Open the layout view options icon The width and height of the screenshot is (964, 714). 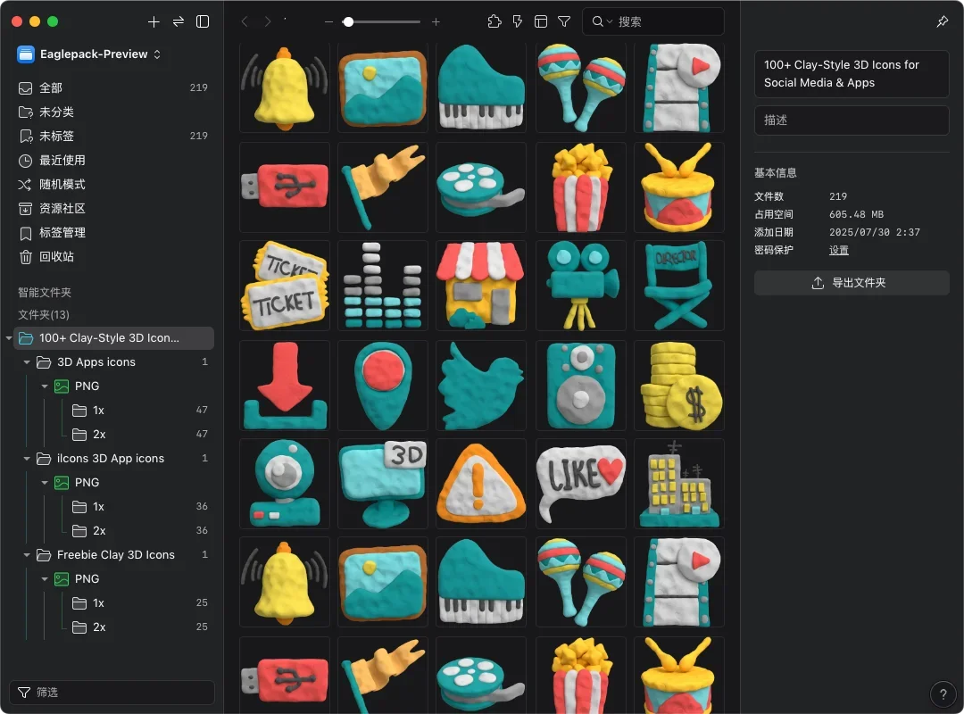click(x=541, y=21)
